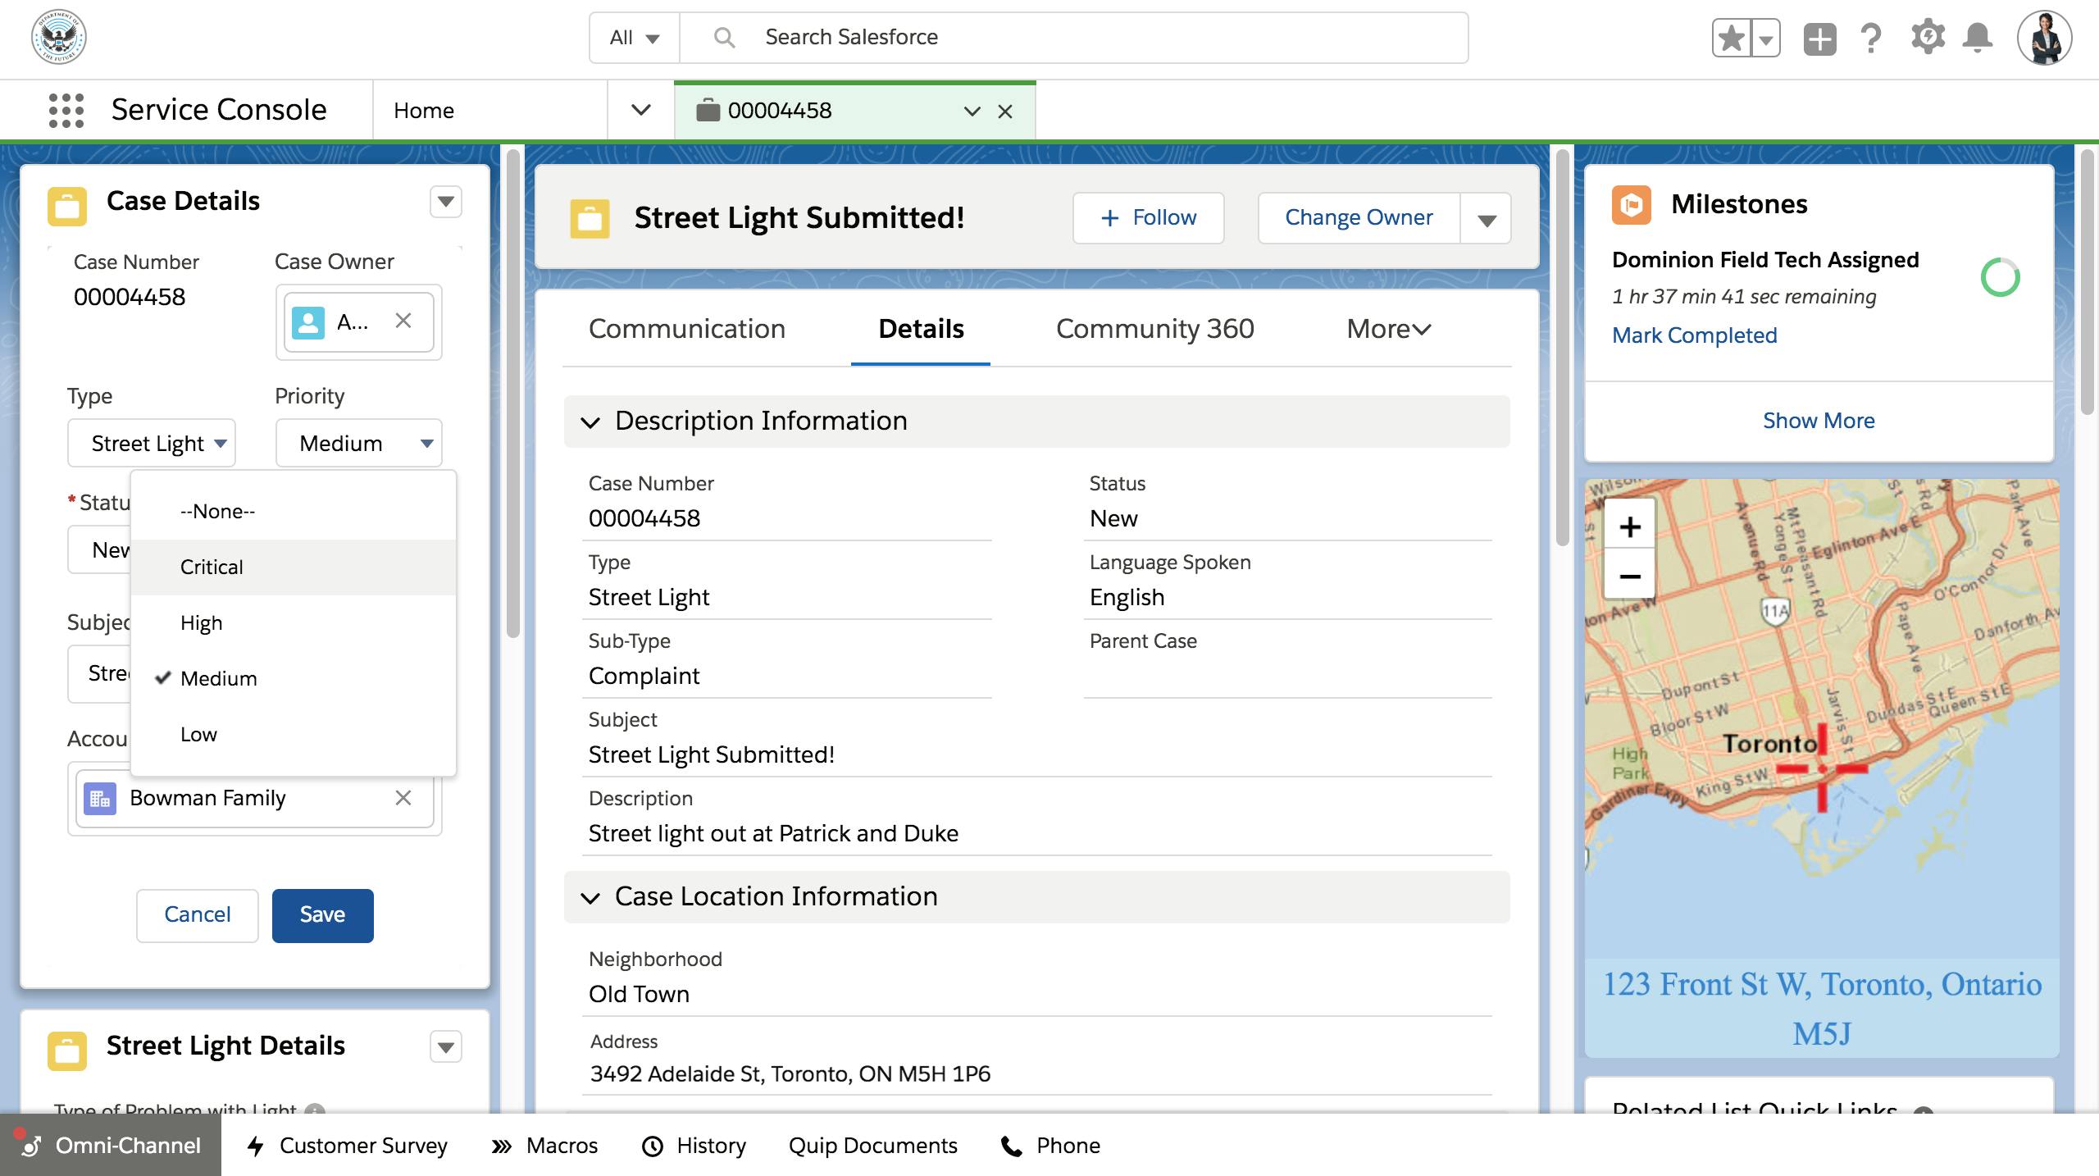Click in the Search Salesforce field
Viewport: 2099px width, 1176px height.
point(1073,38)
